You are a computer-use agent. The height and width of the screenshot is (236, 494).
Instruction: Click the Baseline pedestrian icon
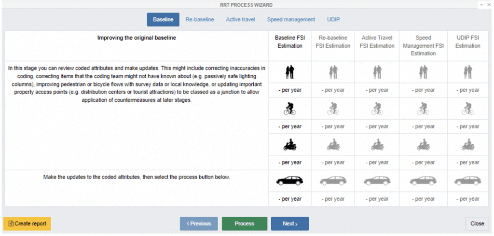[x=290, y=72]
